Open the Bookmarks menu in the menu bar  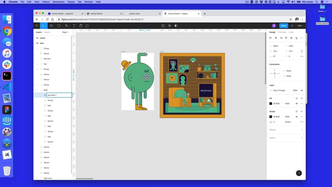click(x=58, y=2)
